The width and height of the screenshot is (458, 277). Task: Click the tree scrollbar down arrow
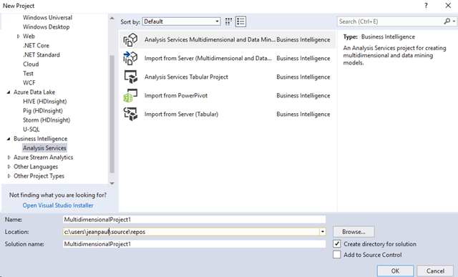[112, 183]
